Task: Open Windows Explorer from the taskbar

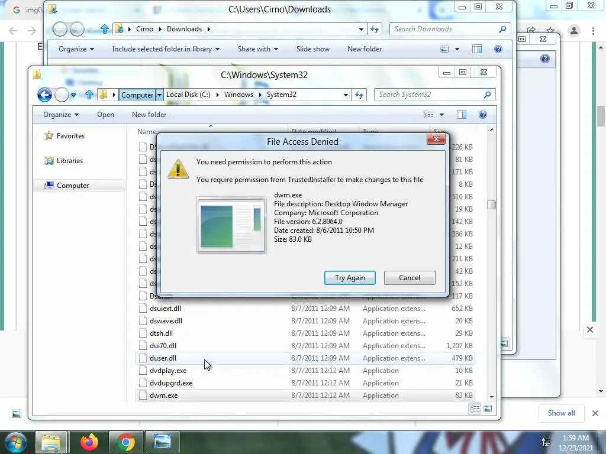Action: (51, 442)
